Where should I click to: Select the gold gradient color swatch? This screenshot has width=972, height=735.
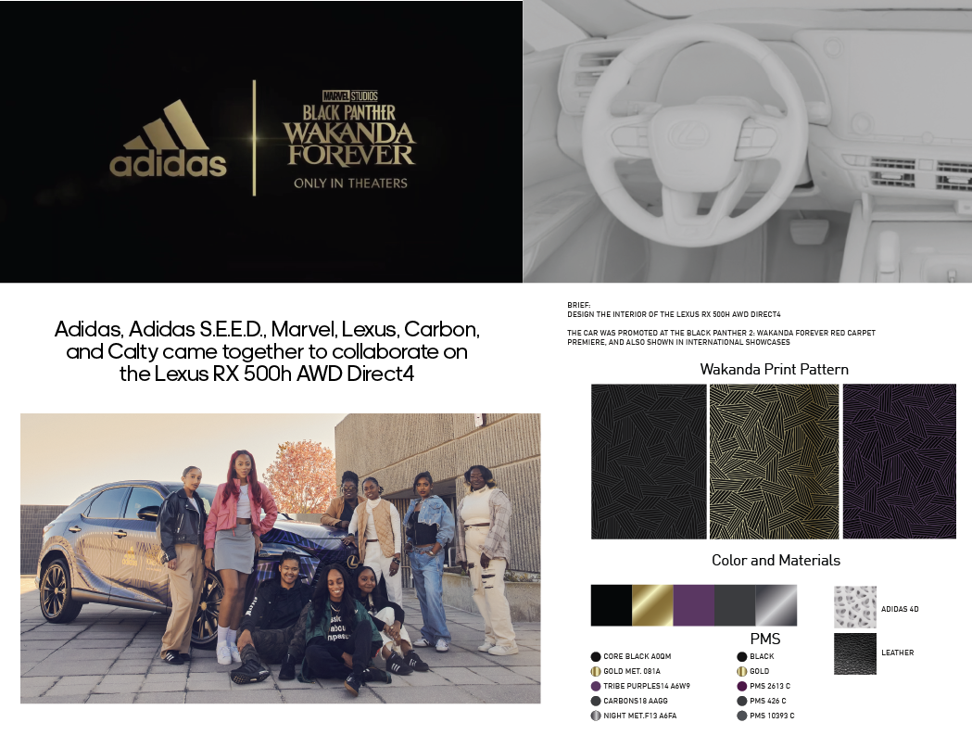coord(650,605)
